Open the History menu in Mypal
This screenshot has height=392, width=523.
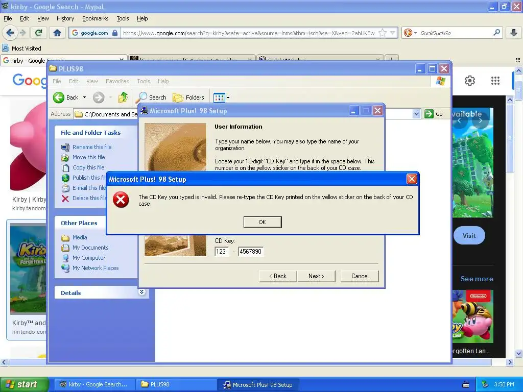tap(65, 18)
